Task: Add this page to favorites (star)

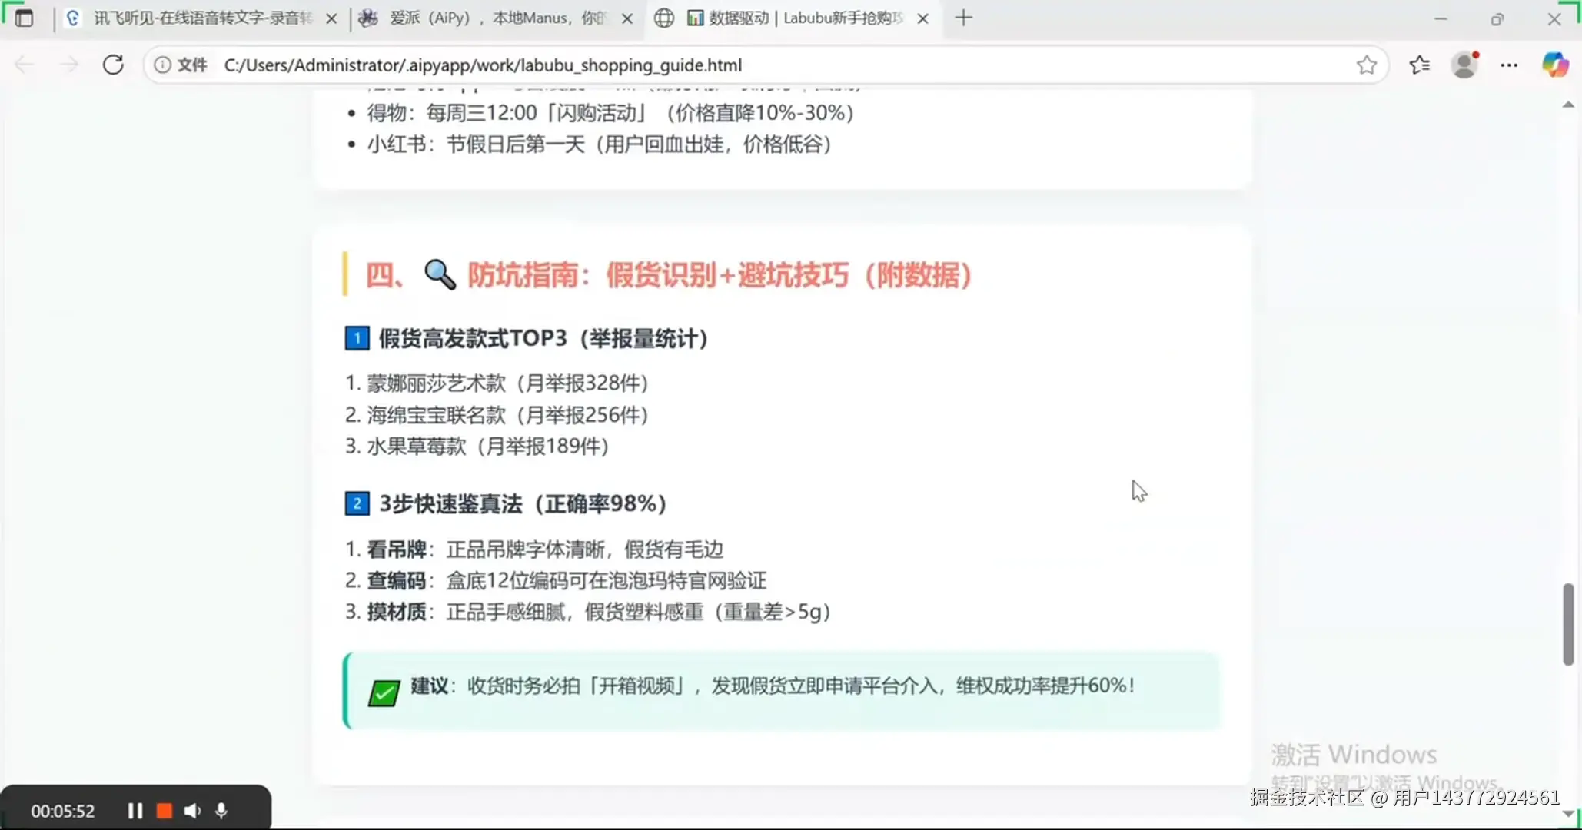Action: pyautogui.click(x=1366, y=65)
